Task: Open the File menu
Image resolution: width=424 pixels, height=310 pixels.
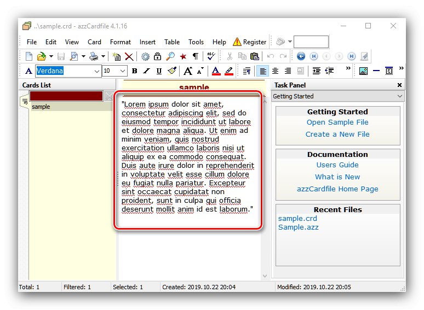Action: tap(32, 42)
